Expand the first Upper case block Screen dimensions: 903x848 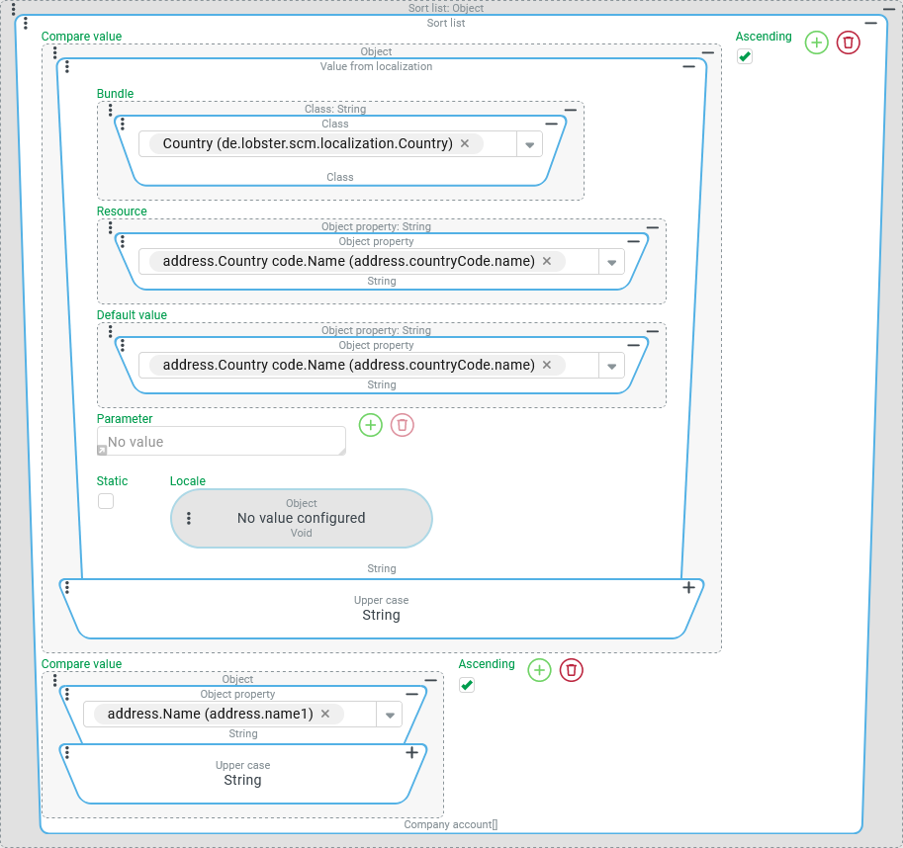pyautogui.click(x=689, y=588)
